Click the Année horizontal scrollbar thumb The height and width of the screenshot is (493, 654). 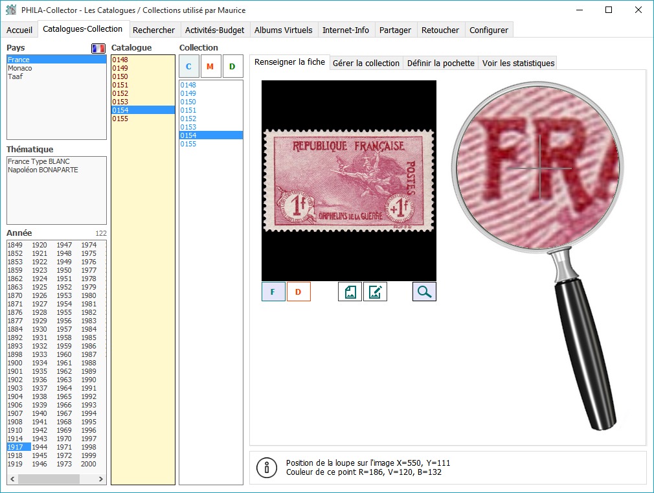(x=49, y=479)
